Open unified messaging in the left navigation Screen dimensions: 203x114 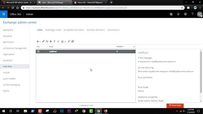click(x=11, y=85)
